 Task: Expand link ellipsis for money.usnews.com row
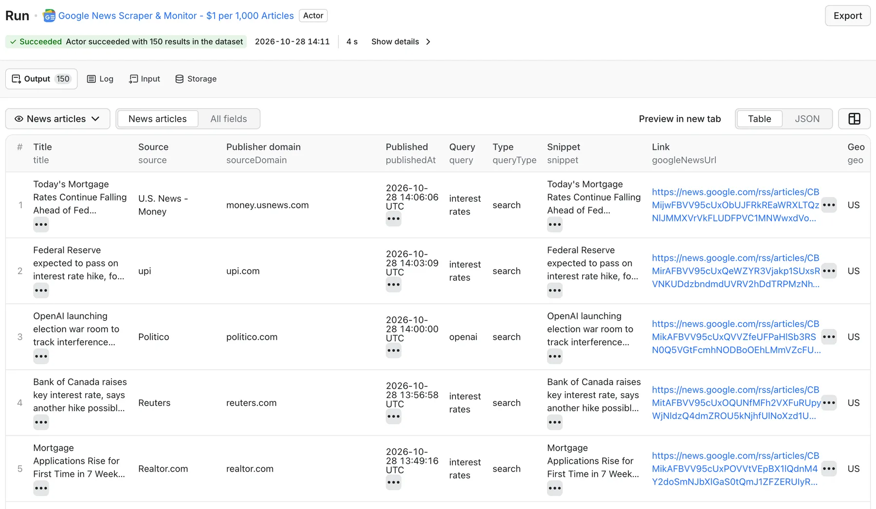[829, 205]
